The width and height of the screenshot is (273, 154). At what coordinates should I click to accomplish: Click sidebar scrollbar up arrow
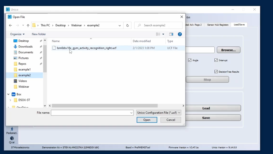(x=45, y=40)
